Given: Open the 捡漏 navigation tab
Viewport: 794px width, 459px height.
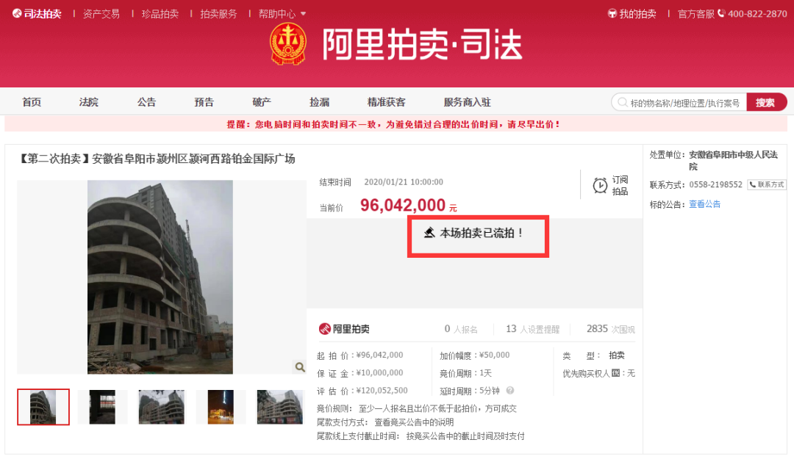Looking at the screenshot, I should [x=320, y=102].
